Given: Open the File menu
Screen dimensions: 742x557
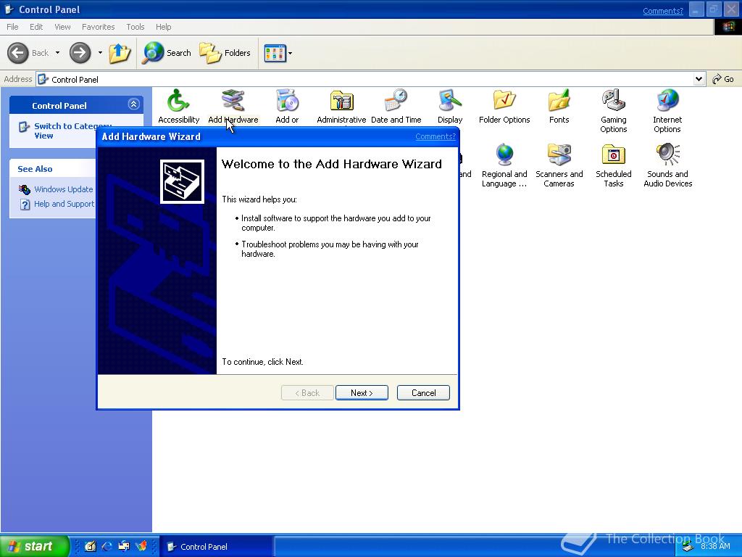Looking at the screenshot, I should pos(12,27).
